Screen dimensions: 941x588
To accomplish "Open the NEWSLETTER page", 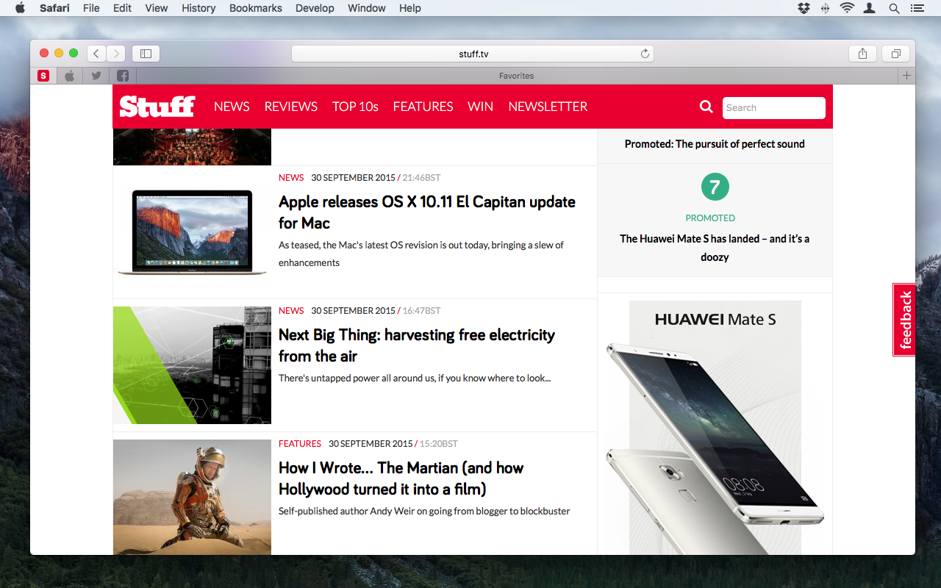I will click(x=548, y=107).
